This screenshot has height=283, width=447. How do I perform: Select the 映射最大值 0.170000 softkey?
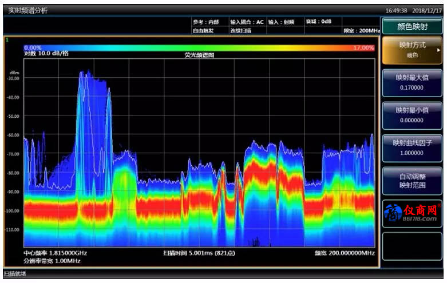click(412, 82)
